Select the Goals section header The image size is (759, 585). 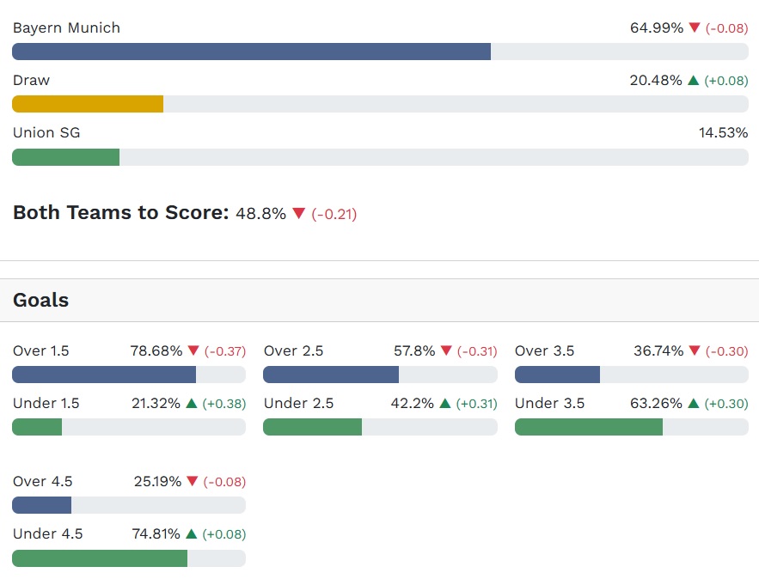pyautogui.click(x=41, y=301)
